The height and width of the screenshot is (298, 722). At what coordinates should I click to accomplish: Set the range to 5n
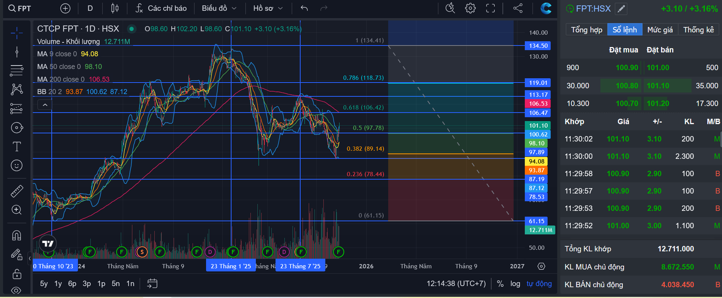click(116, 284)
